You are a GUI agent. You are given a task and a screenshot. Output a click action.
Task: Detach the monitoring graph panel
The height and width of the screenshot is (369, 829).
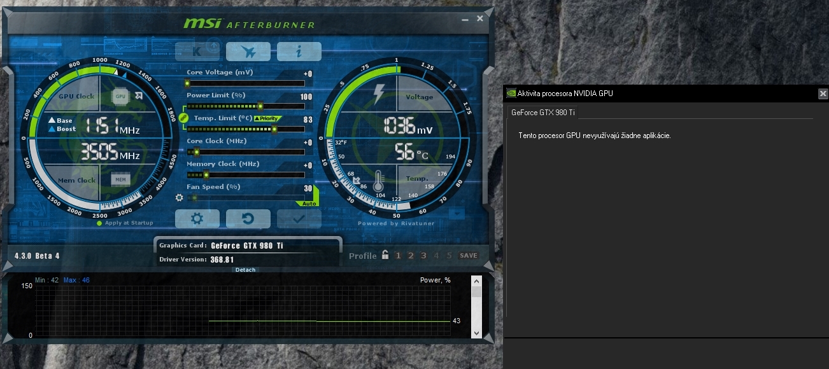tap(245, 270)
